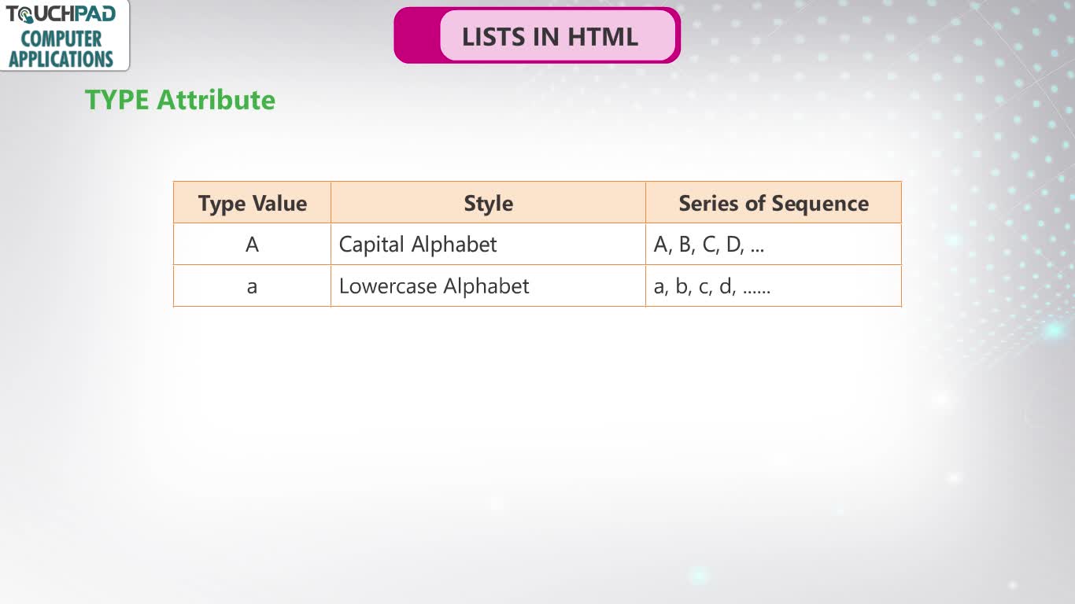Click the LISTS IN HTML title banner
The width and height of the screenshot is (1075, 604).
point(537,35)
